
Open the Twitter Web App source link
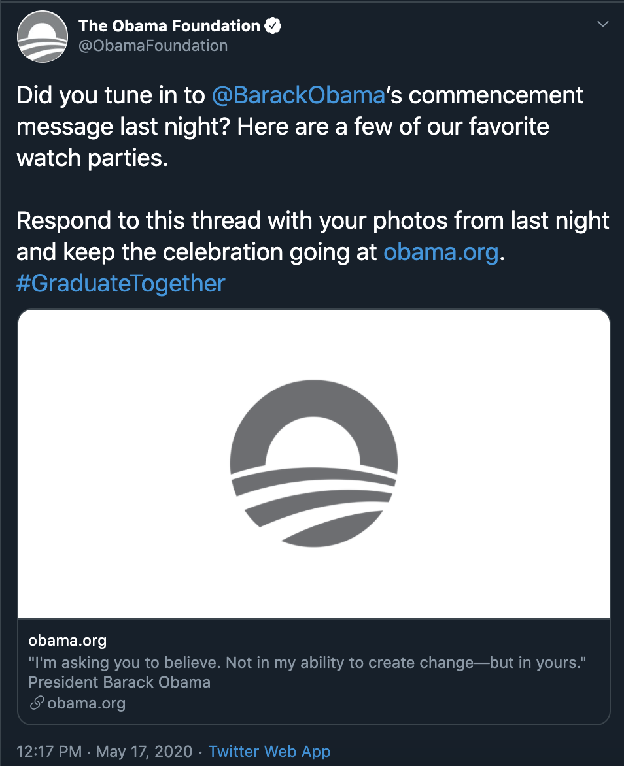tap(269, 752)
